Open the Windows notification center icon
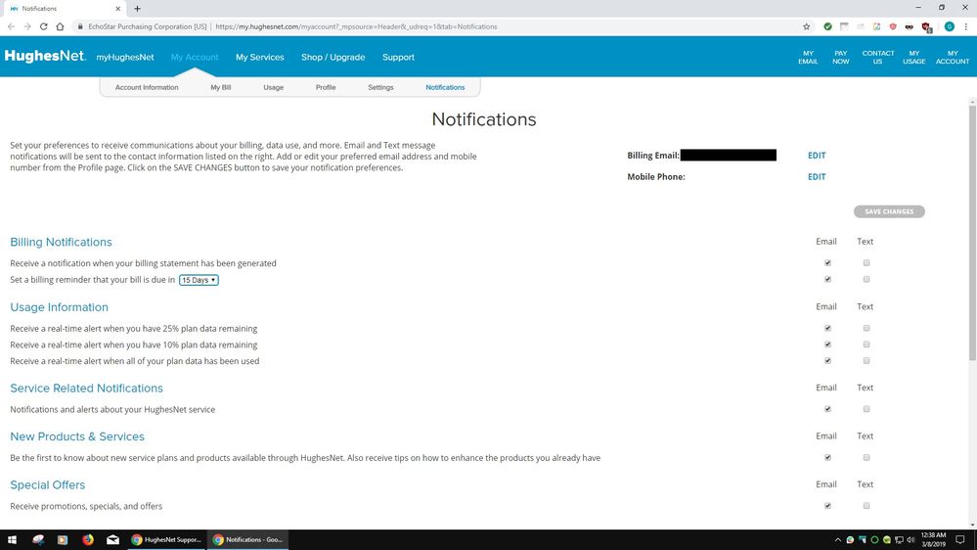The width and height of the screenshot is (977, 550). tap(962, 539)
